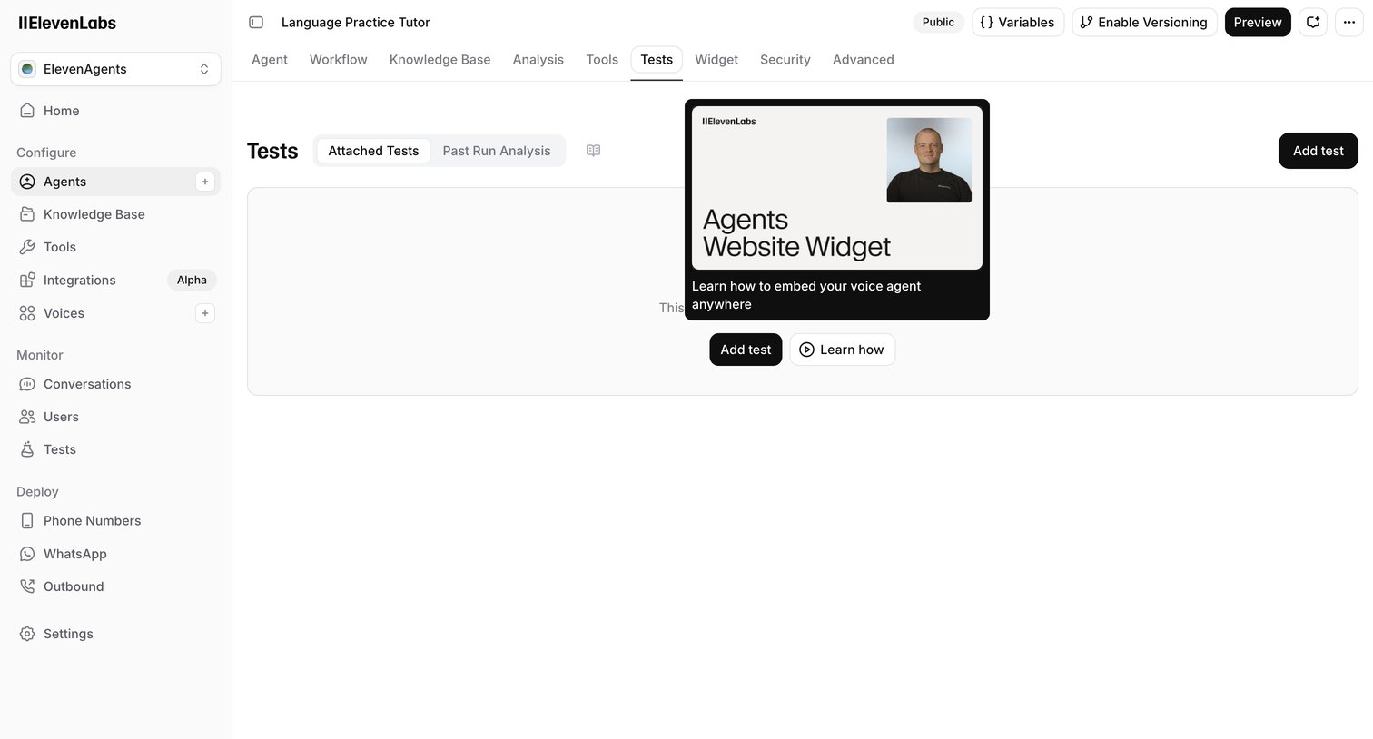Screen dimensions: 1373x739
Task: Go to Home in sidebar
Action: [115, 111]
